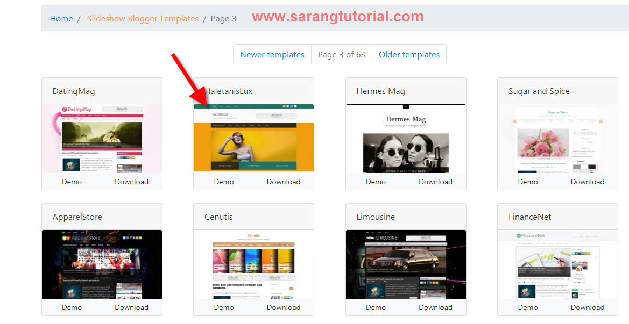Download the Hermes Mag template
The width and height of the screenshot is (629, 324).
coord(436,182)
